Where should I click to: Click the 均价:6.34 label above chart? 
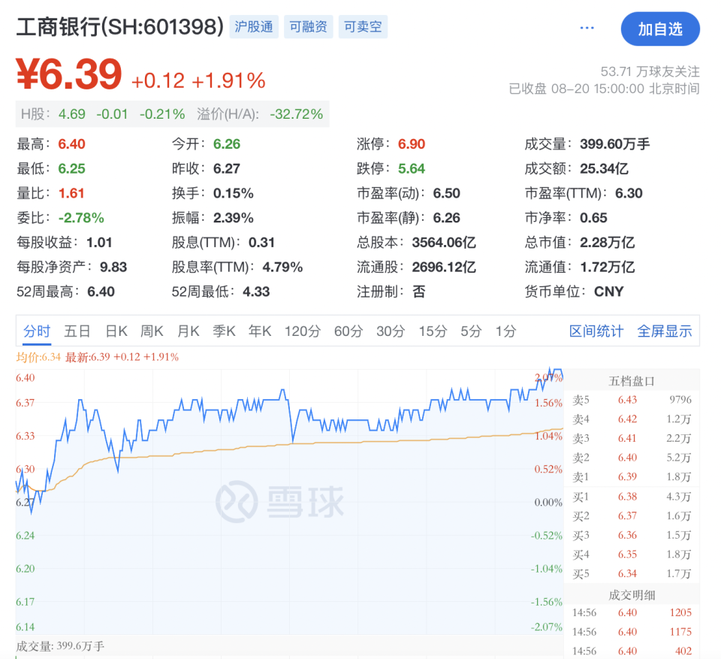(x=38, y=357)
